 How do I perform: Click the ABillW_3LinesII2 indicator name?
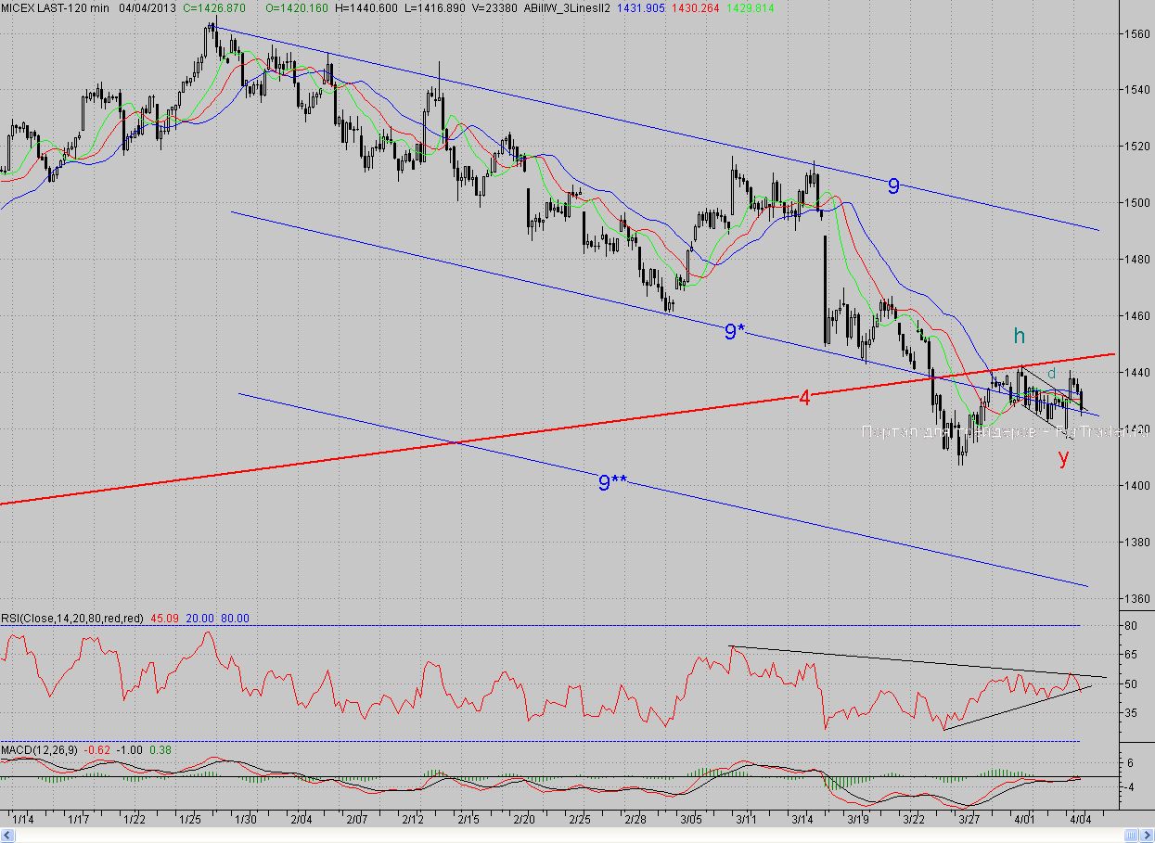coord(565,7)
